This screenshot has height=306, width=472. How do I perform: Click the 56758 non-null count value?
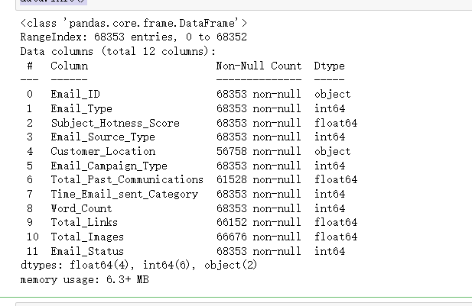(x=259, y=152)
